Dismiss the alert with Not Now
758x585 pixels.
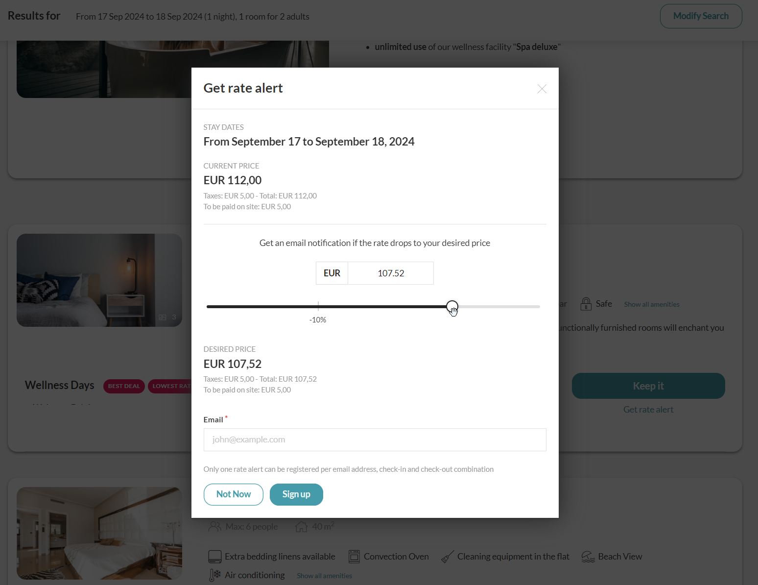[x=234, y=494]
